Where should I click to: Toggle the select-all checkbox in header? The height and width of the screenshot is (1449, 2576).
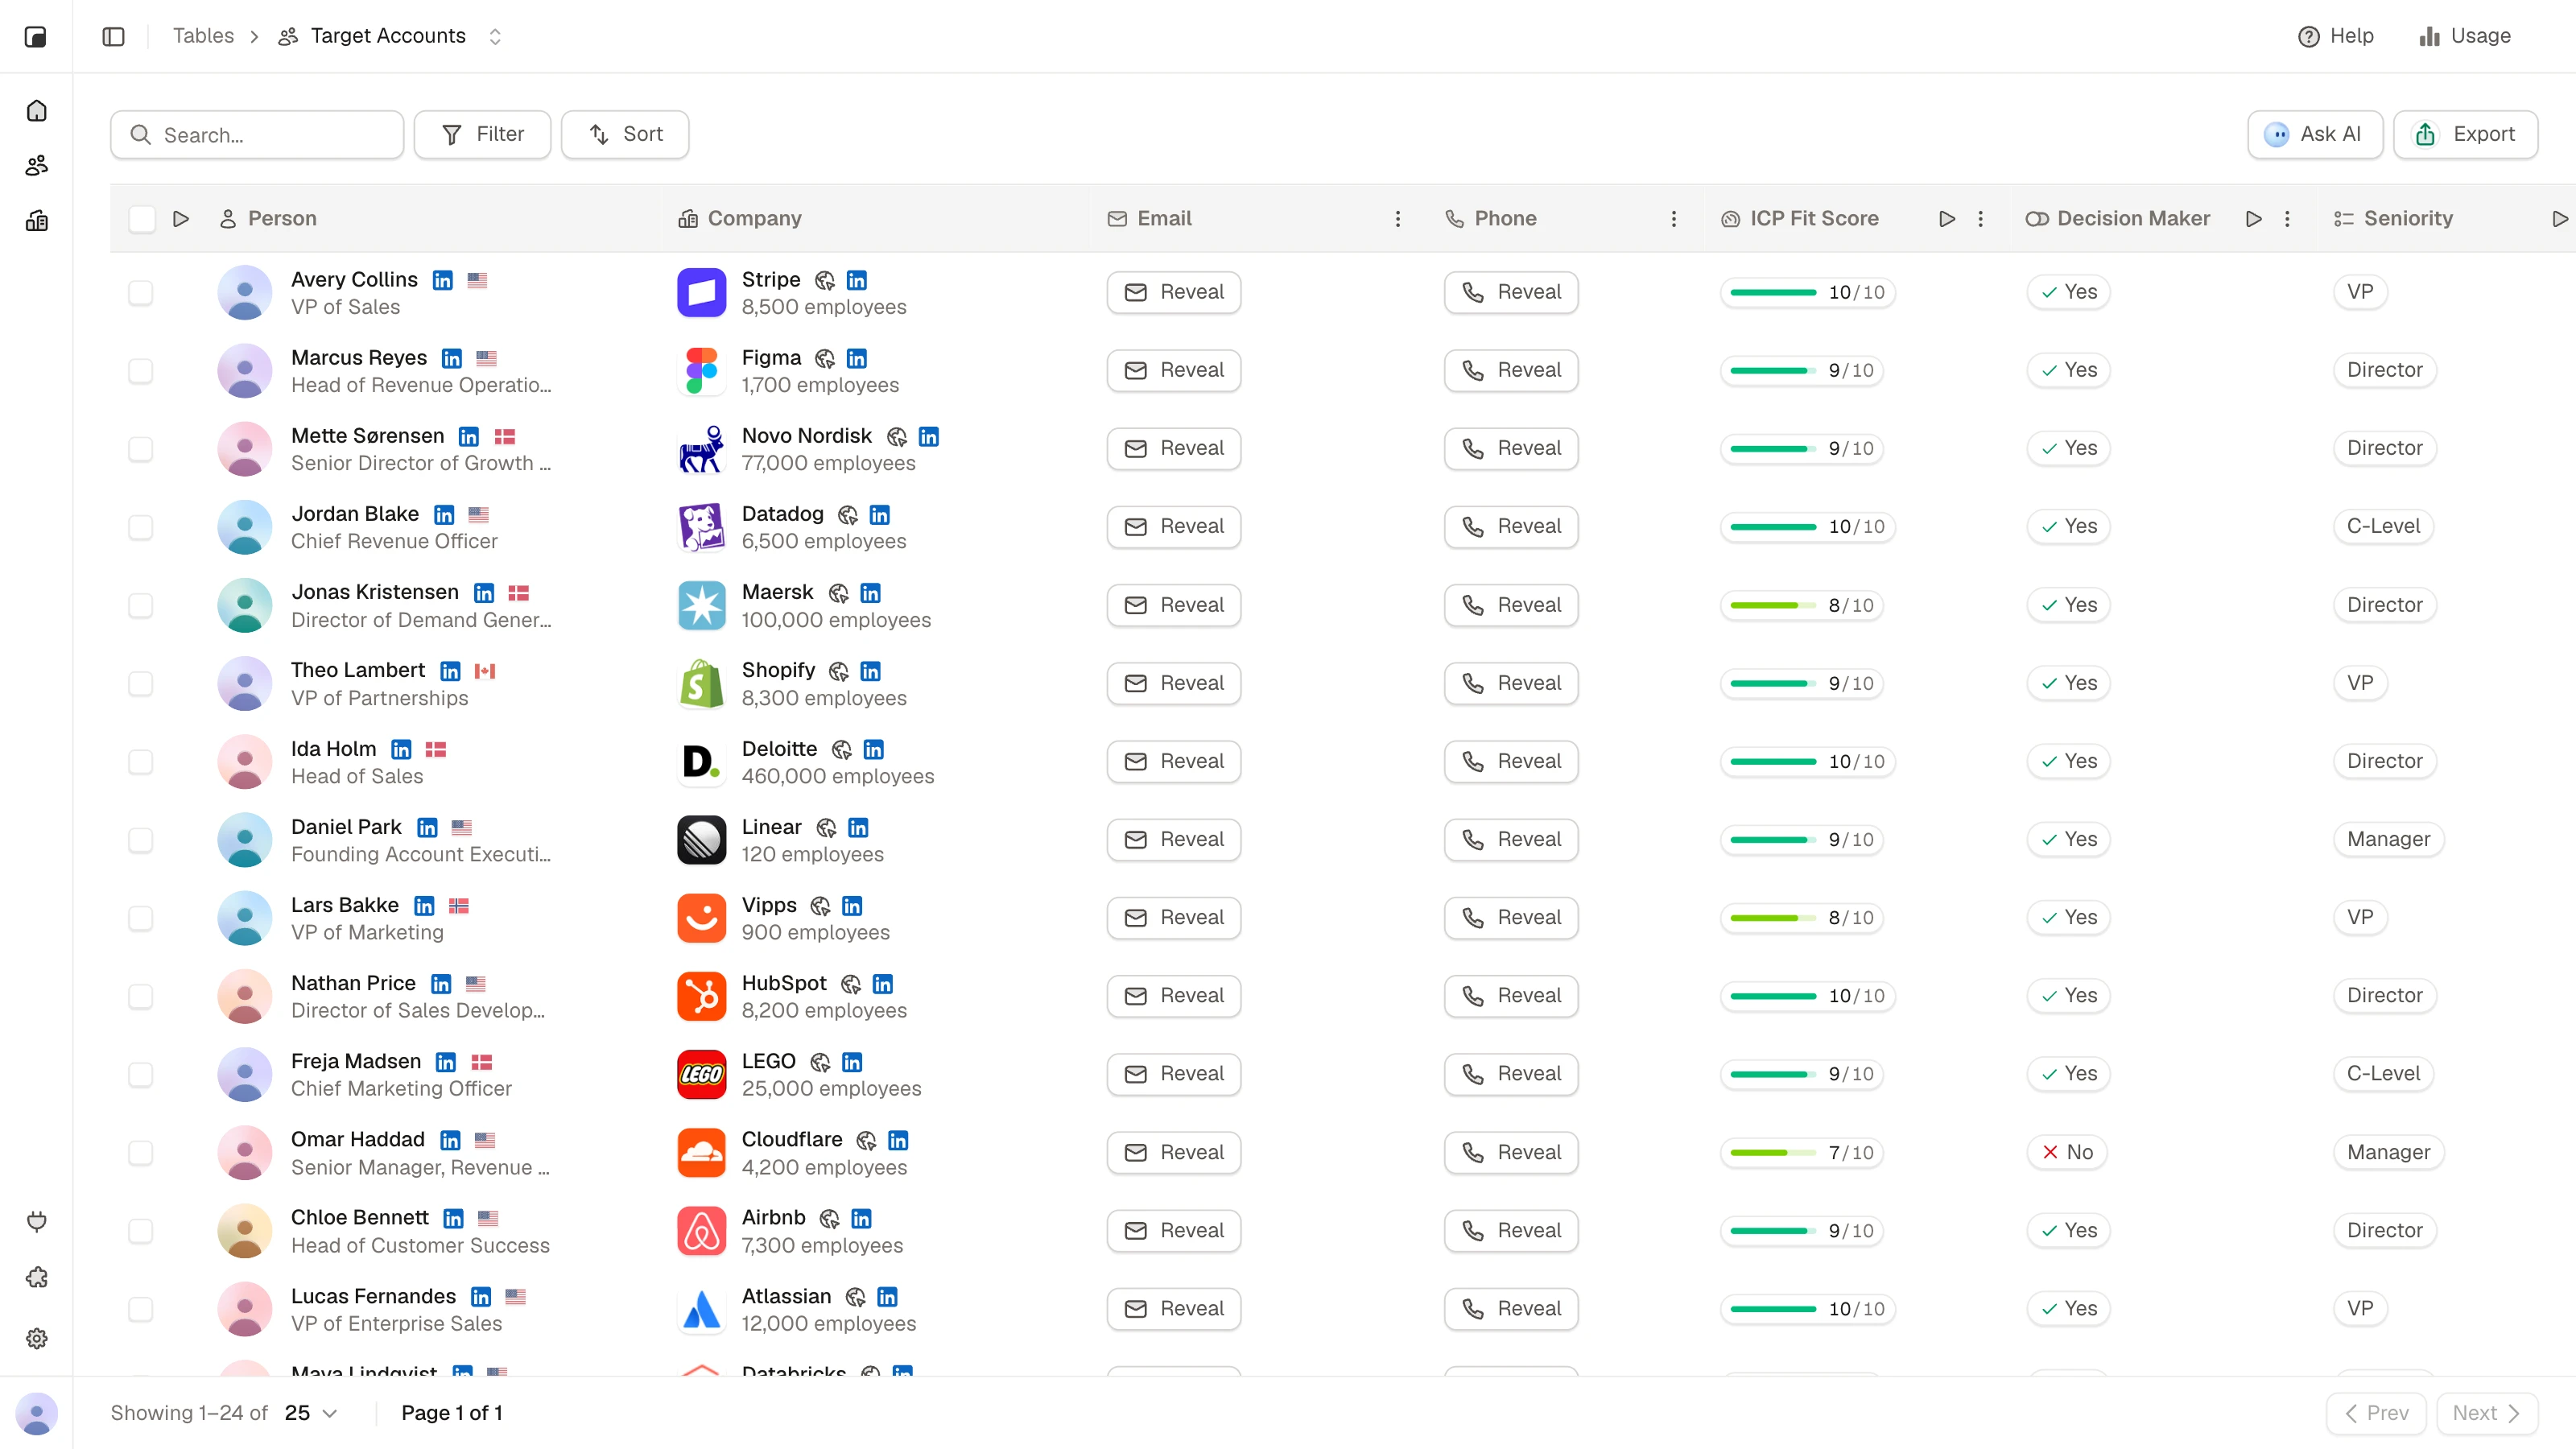pos(142,219)
